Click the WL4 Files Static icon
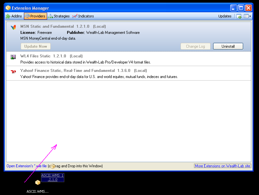Viewport: 259px width, 195px height. coord(13,57)
